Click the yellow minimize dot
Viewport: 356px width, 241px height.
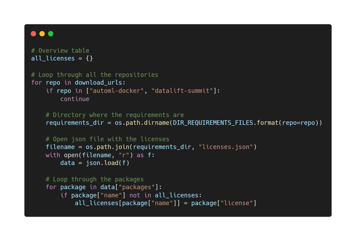42,34
